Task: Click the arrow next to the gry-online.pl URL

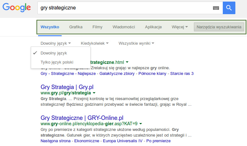Action: tap(141, 124)
